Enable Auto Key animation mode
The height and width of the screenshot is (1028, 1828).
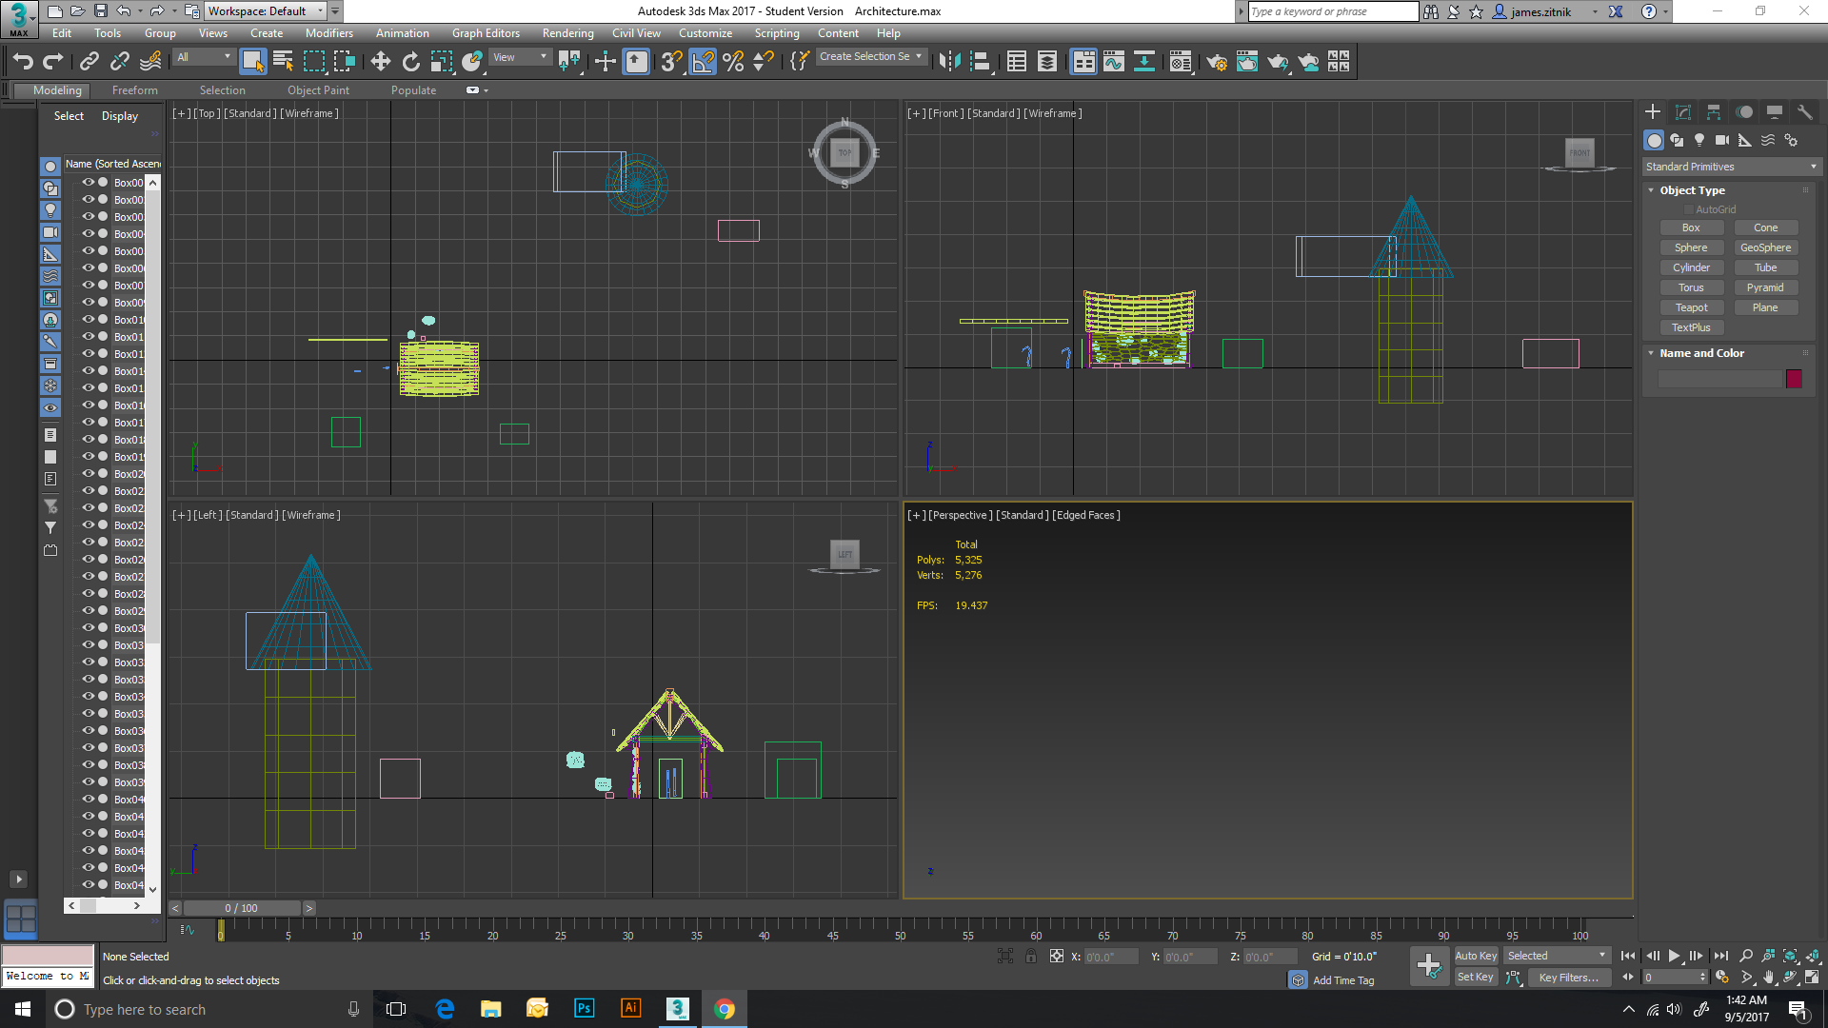1476,956
